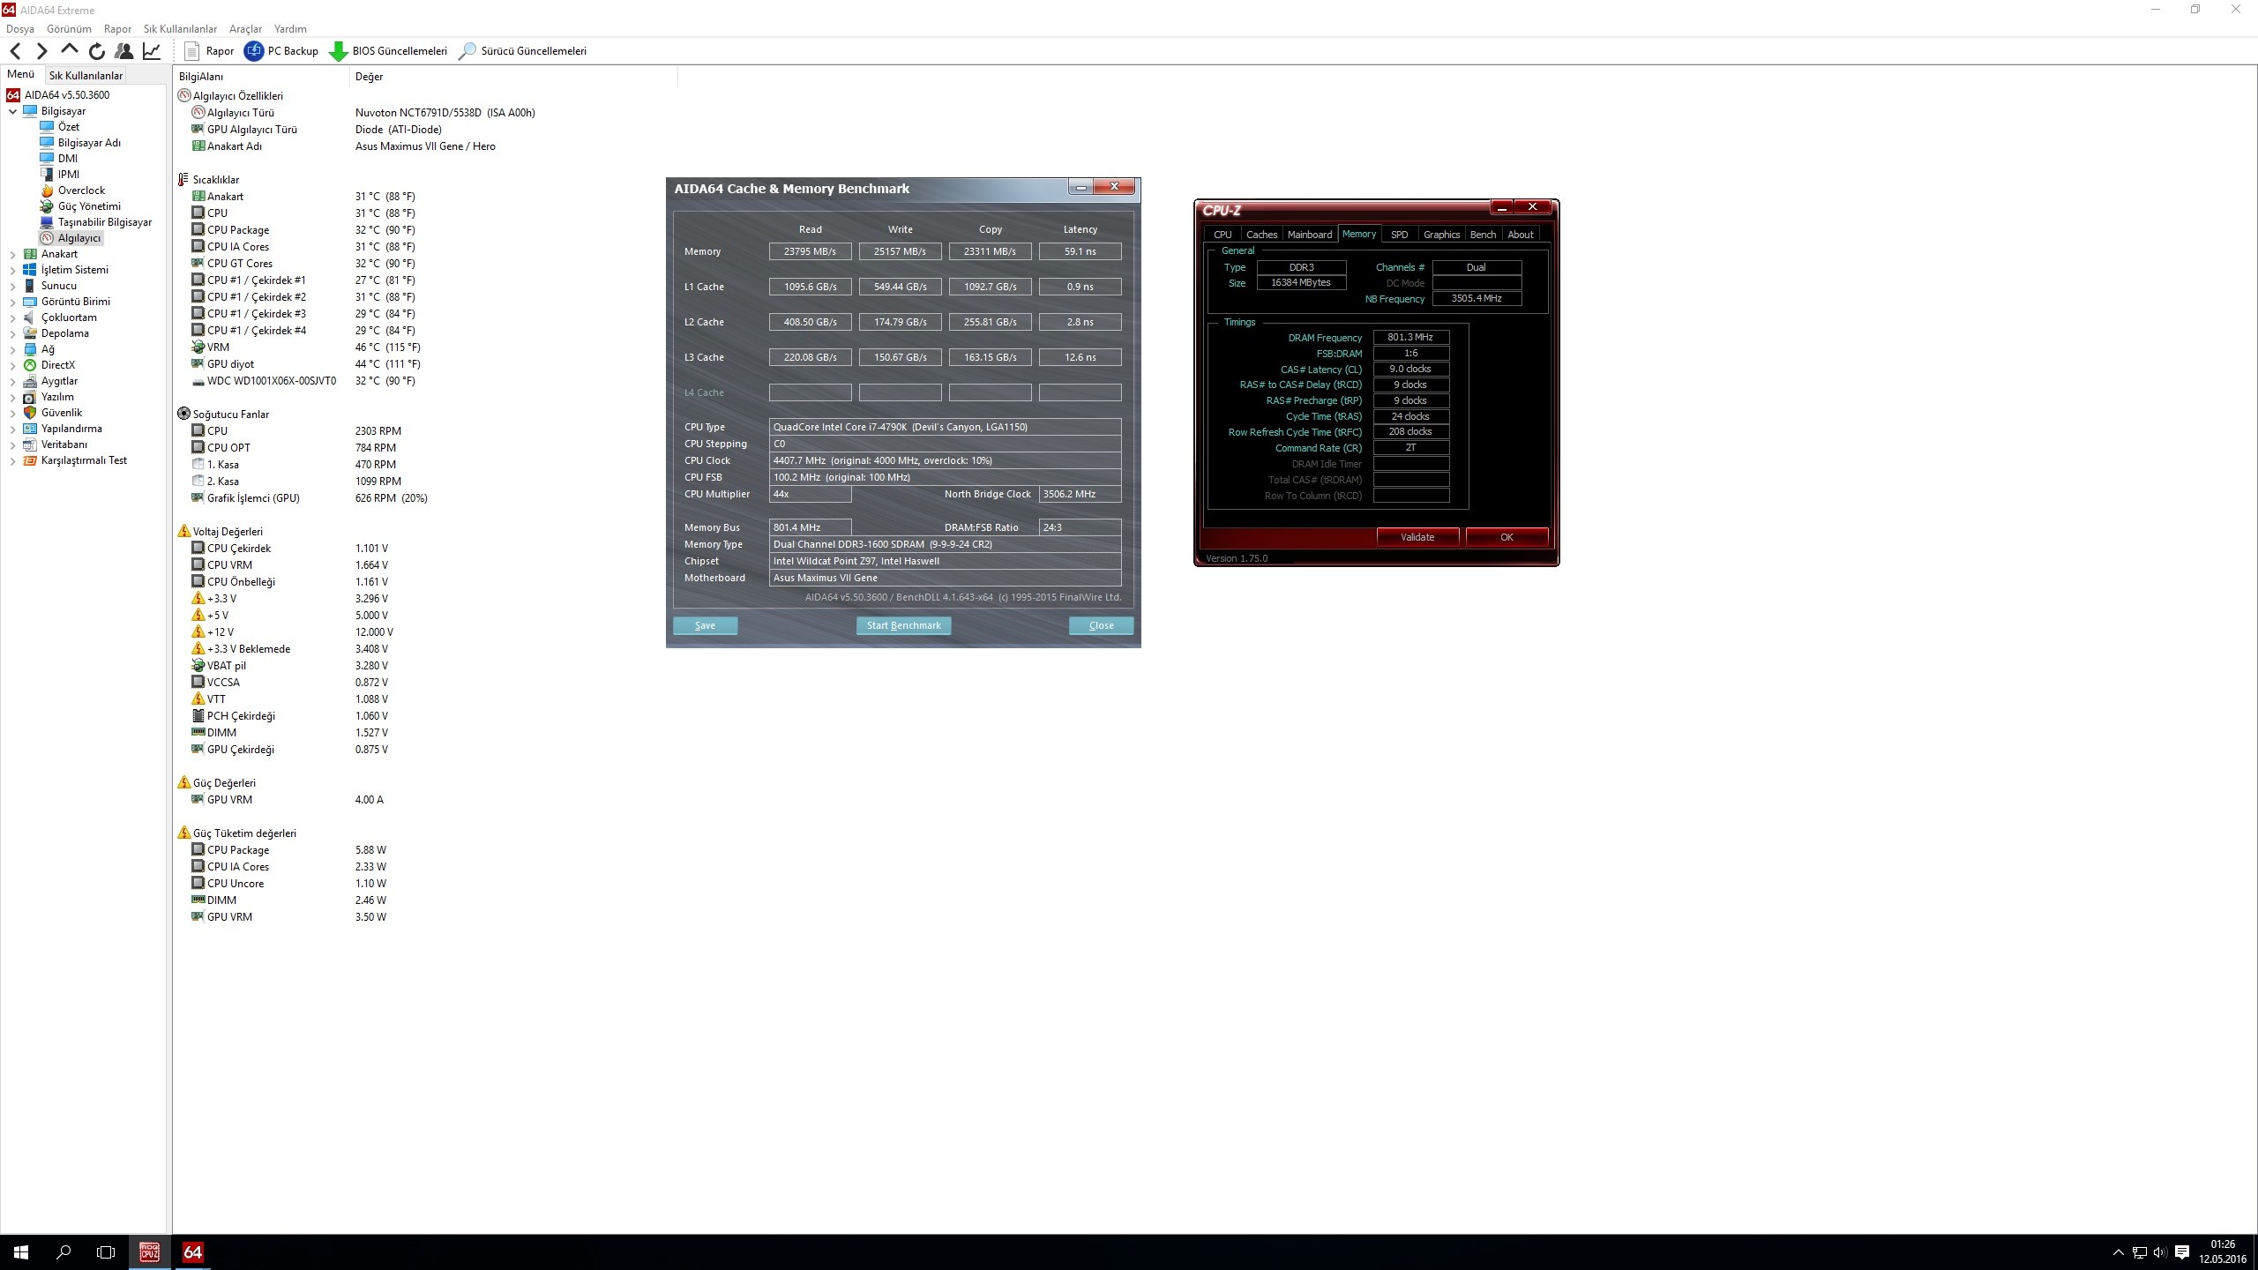Image resolution: width=2258 pixels, height=1270 pixels.
Task: Click OK button in CPU-Z
Action: click(x=1507, y=537)
